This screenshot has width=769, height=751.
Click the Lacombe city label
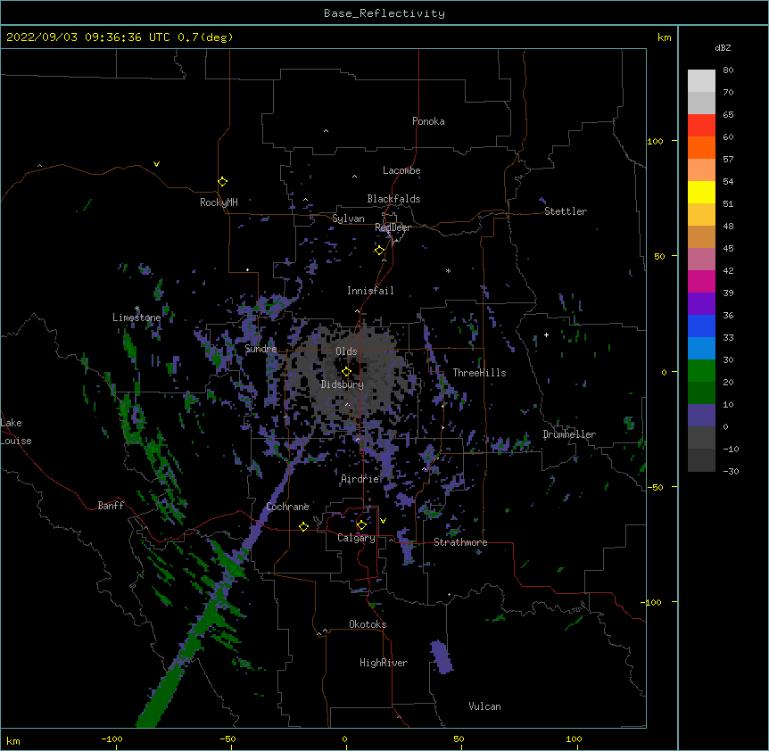401,170
